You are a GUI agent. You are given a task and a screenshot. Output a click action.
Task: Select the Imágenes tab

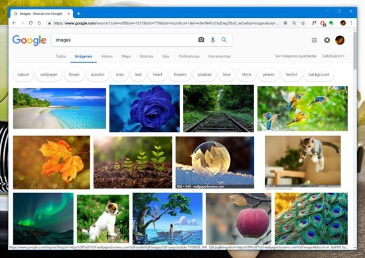coord(84,56)
